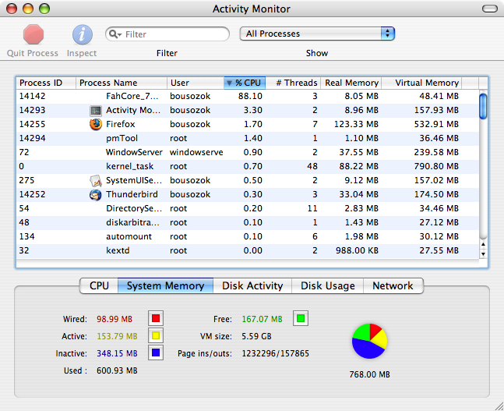The height and width of the screenshot is (411, 504).
Task: Switch to the Disk Activity tab
Action: click(252, 285)
